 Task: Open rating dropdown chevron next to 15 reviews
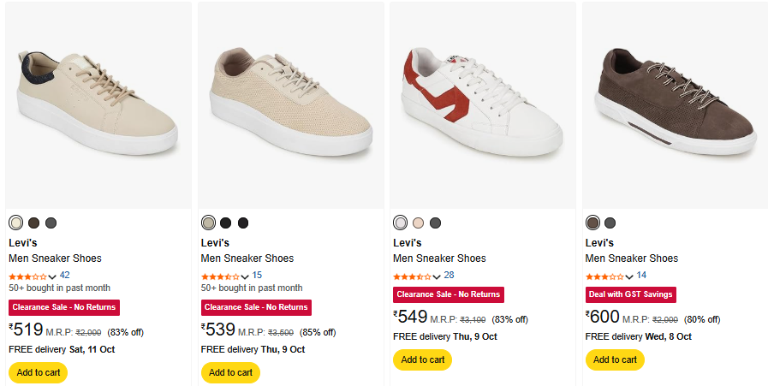pos(245,276)
